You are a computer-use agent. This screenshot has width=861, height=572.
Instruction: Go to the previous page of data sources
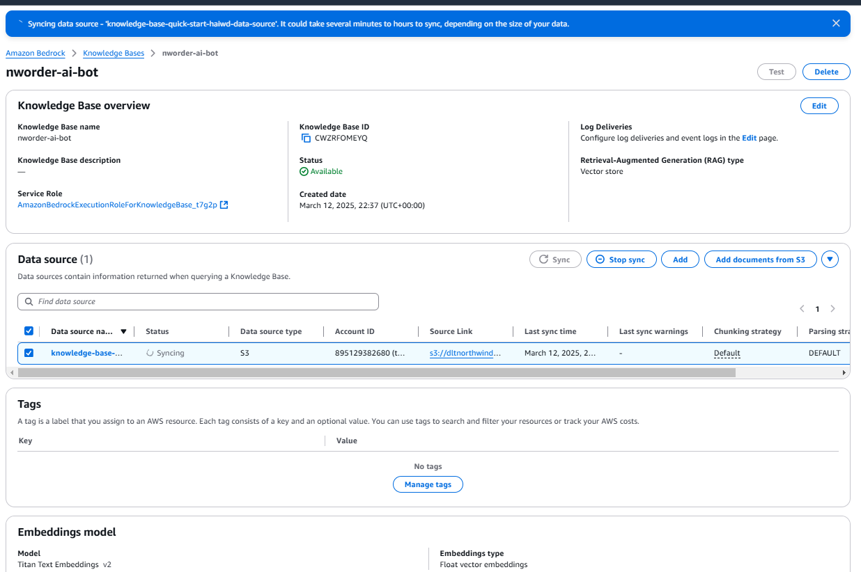coord(802,308)
